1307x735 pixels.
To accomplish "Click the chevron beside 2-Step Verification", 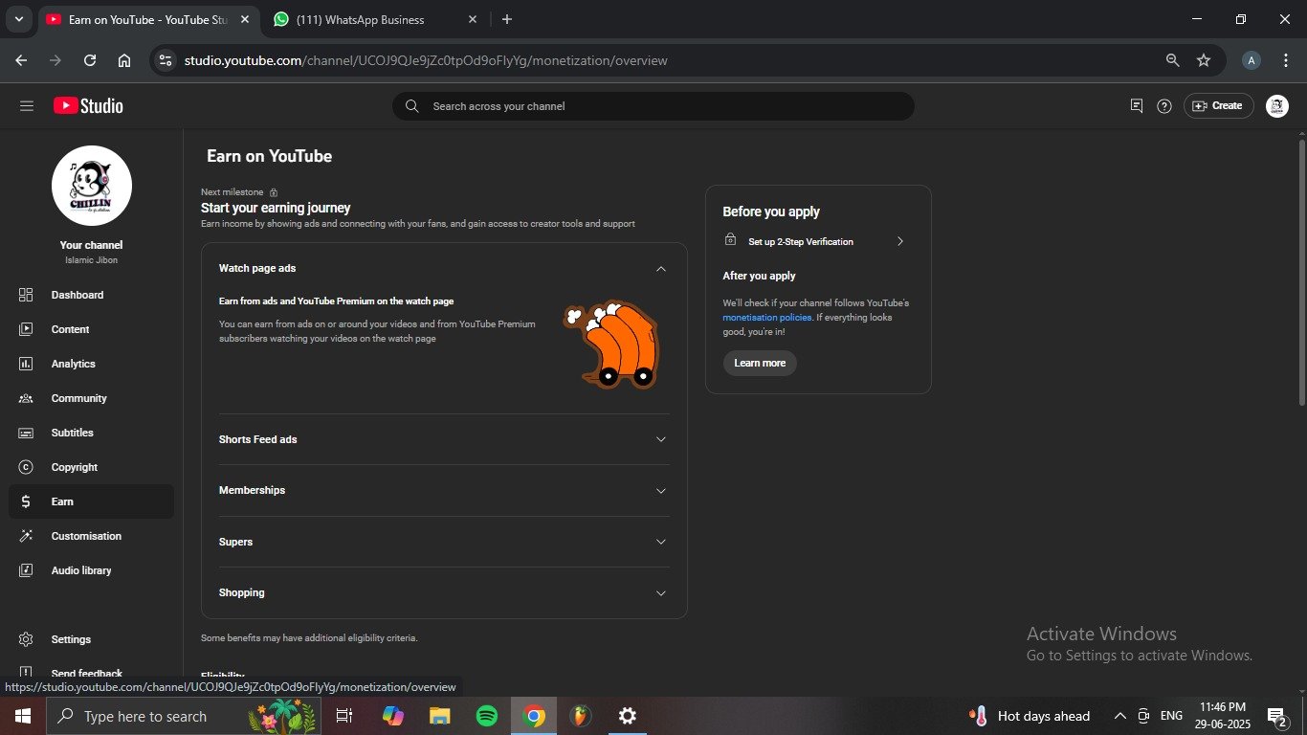I will click(900, 241).
